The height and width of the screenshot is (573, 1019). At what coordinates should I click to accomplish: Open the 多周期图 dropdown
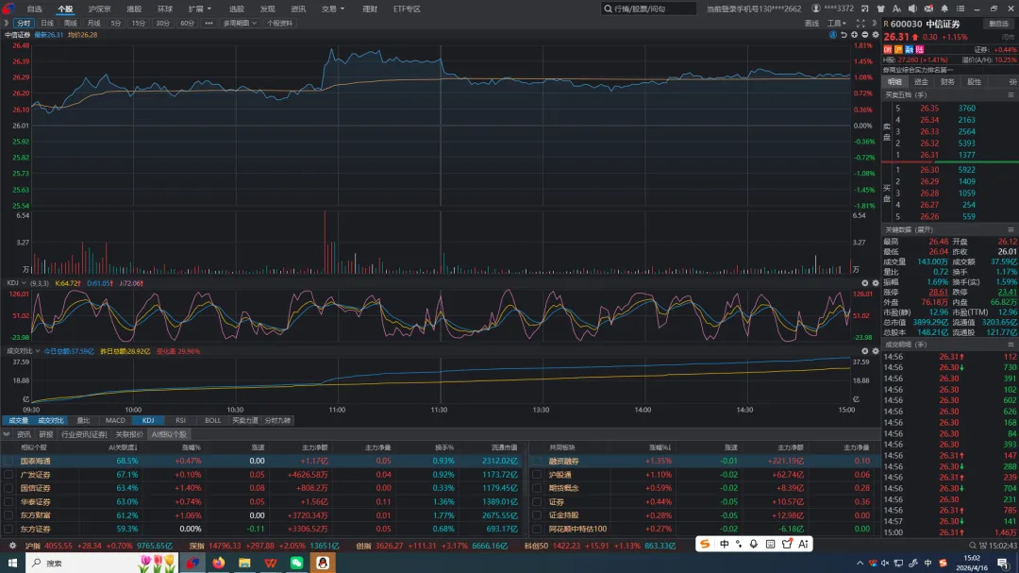point(240,23)
